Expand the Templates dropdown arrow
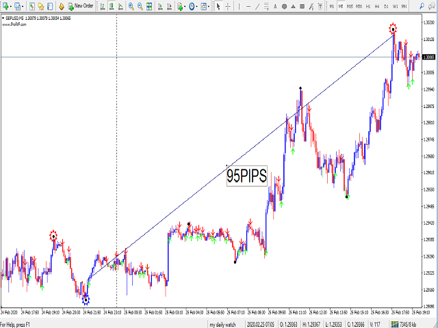 coord(209,6)
